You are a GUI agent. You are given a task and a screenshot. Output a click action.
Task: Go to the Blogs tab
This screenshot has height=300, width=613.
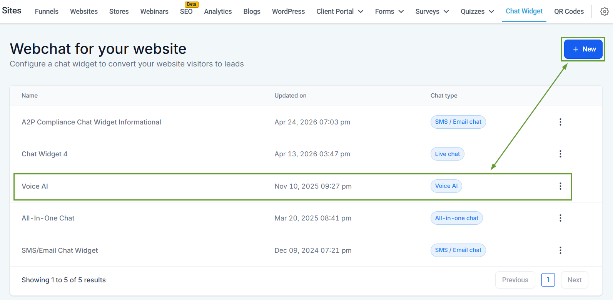(252, 12)
